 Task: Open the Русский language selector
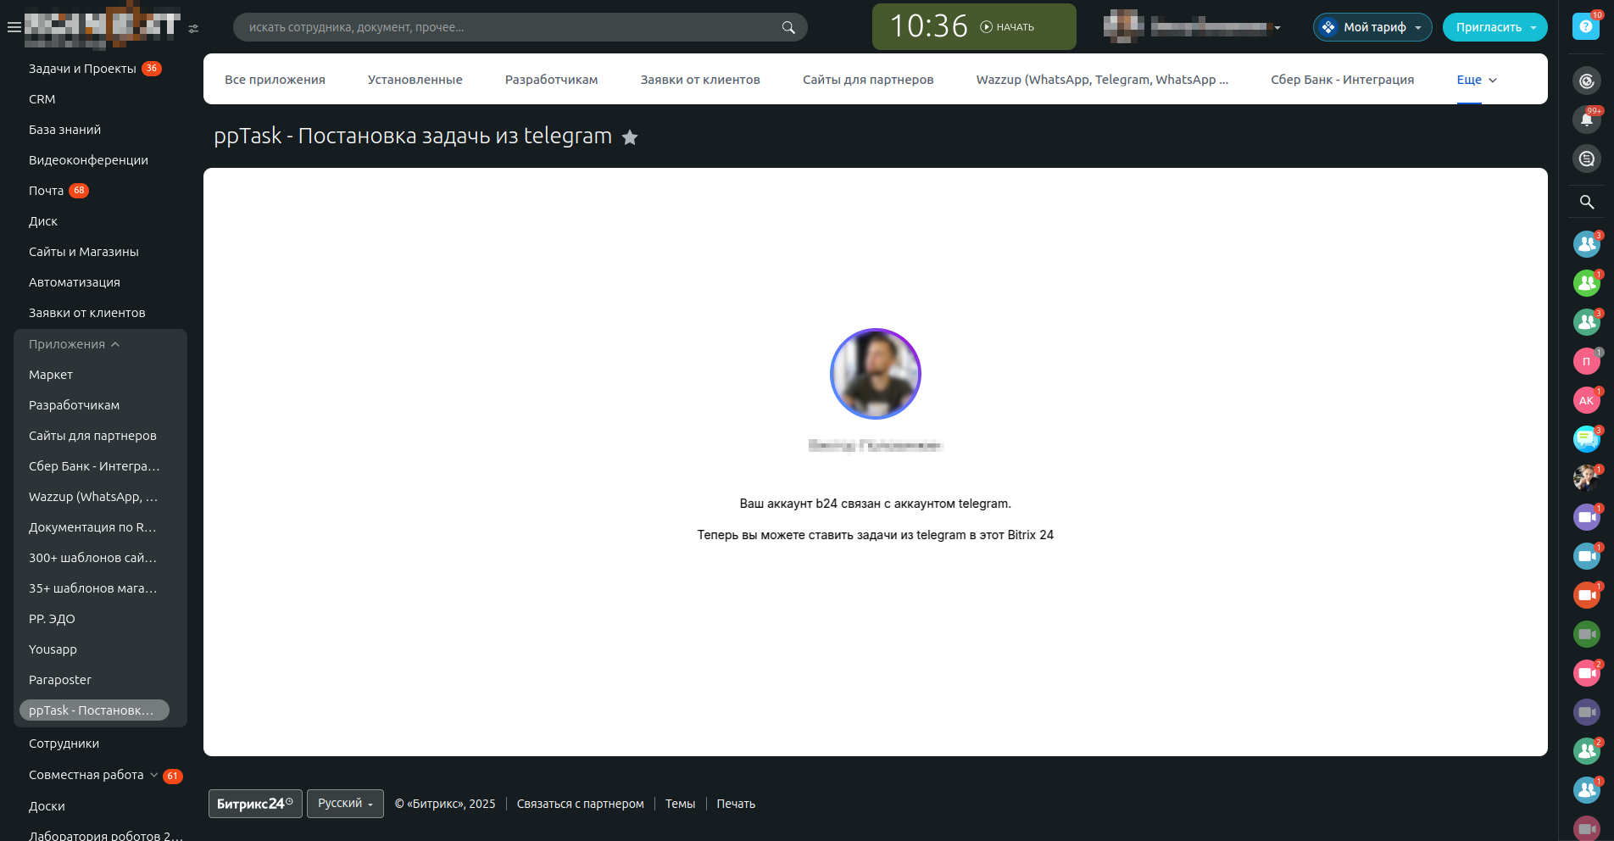click(345, 804)
